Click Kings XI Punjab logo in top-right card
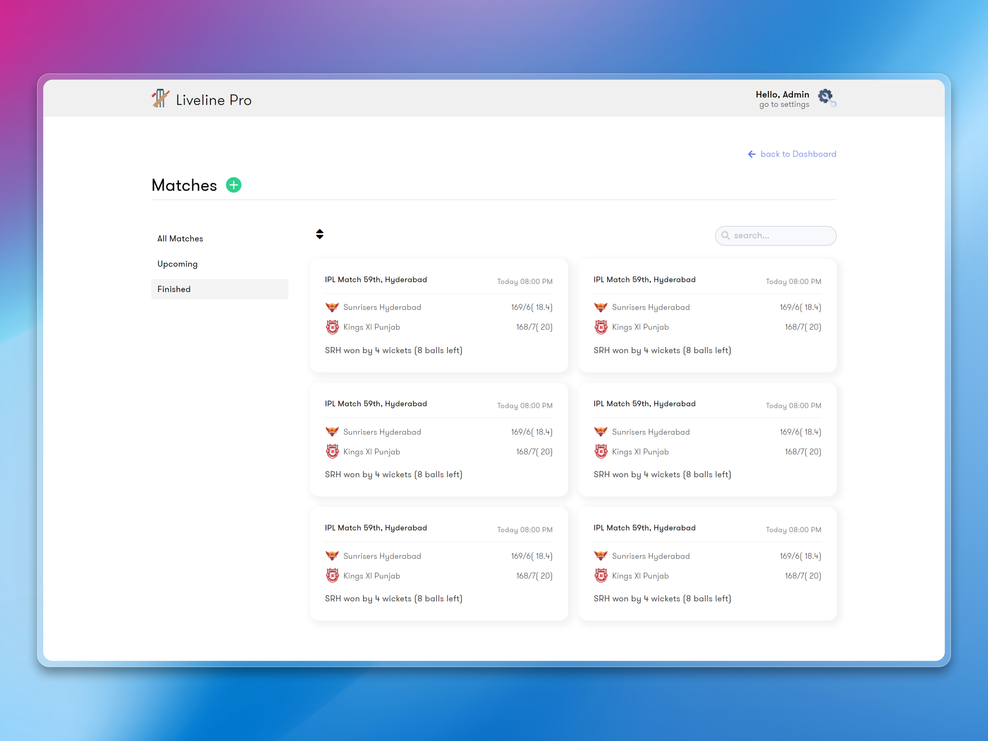The image size is (988, 741). pyautogui.click(x=601, y=327)
